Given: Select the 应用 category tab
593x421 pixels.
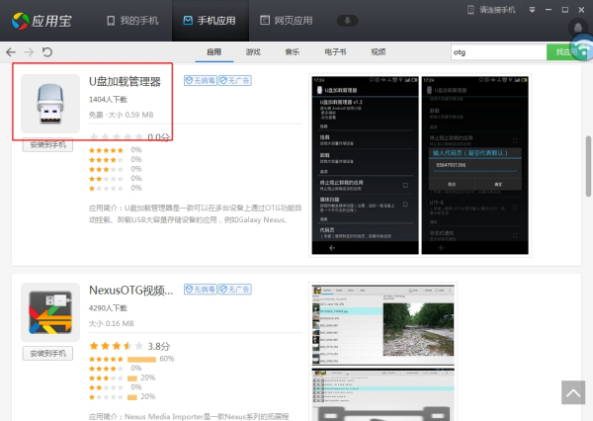Looking at the screenshot, I should pos(214,52).
